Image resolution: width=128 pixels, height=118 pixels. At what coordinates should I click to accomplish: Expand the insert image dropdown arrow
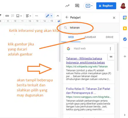(x=21, y=16)
